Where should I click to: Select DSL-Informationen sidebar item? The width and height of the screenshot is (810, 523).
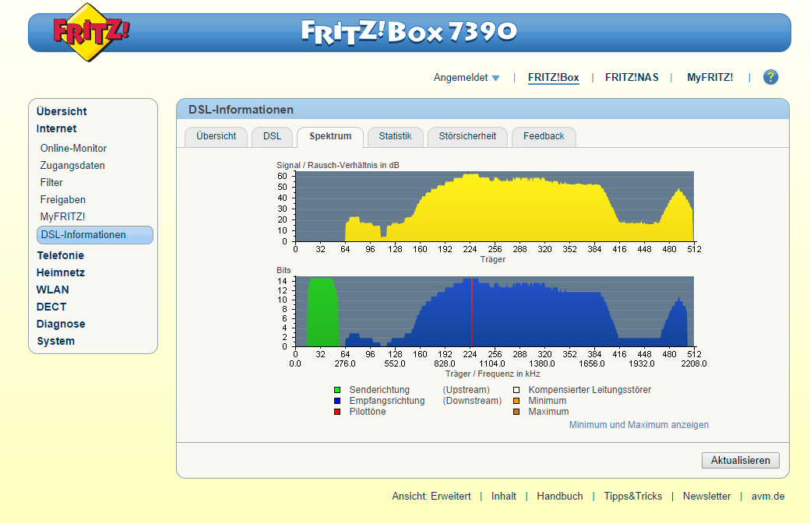[x=95, y=235]
